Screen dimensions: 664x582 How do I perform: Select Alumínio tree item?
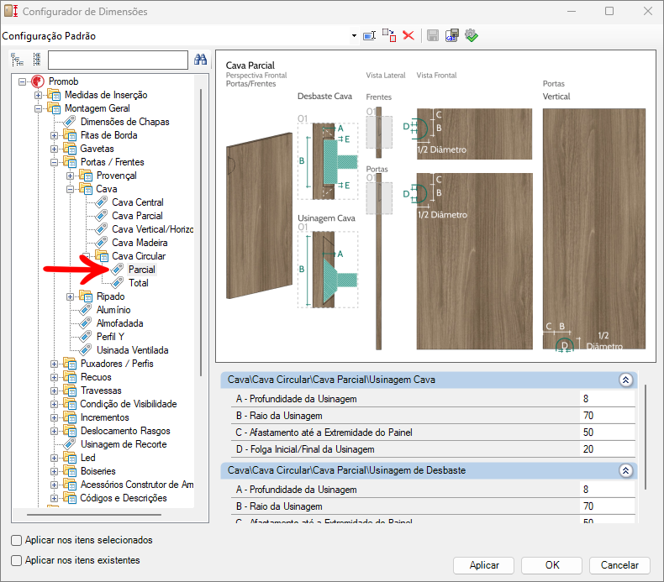(x=113, y=310)
